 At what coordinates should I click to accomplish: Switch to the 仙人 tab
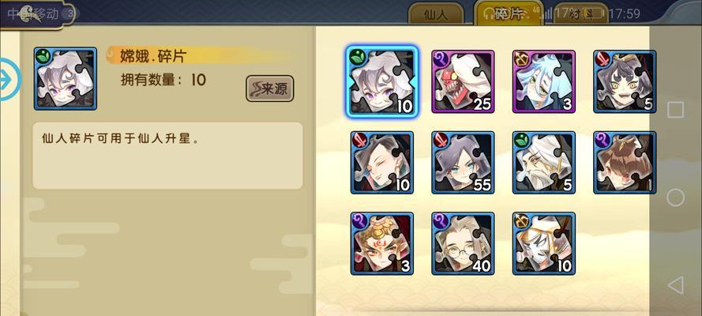(x=435, y=14)
